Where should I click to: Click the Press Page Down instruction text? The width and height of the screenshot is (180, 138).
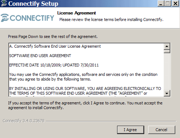[x=53, y=36]
